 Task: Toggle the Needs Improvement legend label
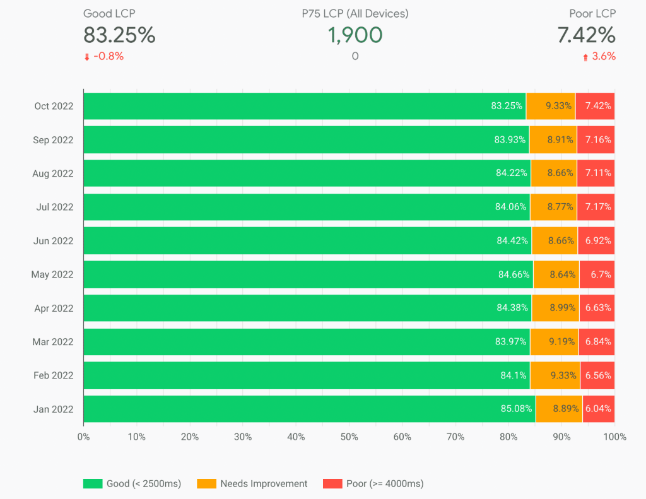pyautogui.click(x=264, y=484)
